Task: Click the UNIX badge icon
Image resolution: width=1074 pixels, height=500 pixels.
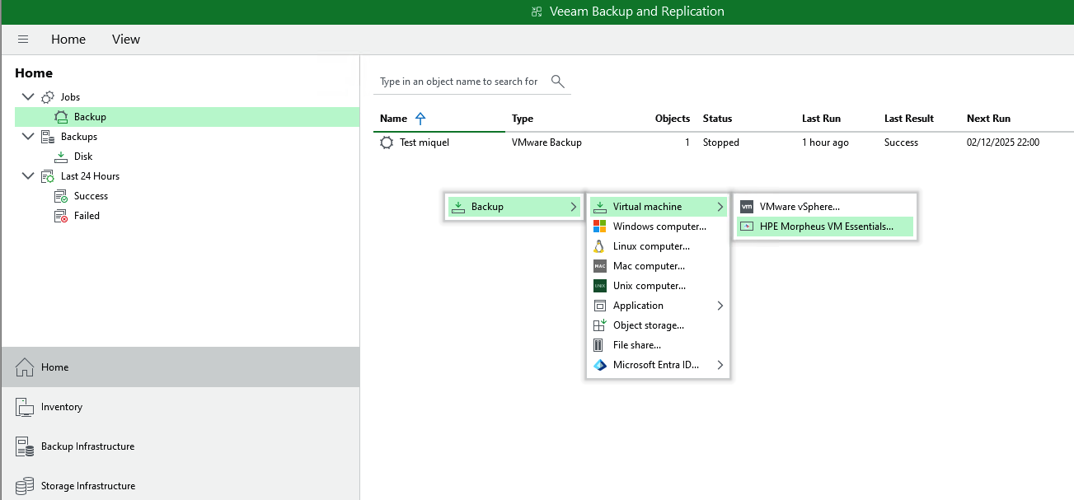Action: [x=599, y=286]
